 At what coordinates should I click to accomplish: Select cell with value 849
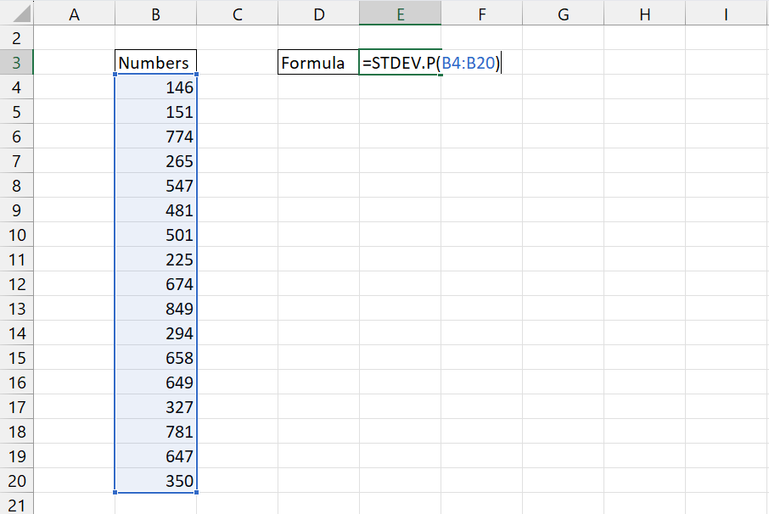(x=155, y=309)
